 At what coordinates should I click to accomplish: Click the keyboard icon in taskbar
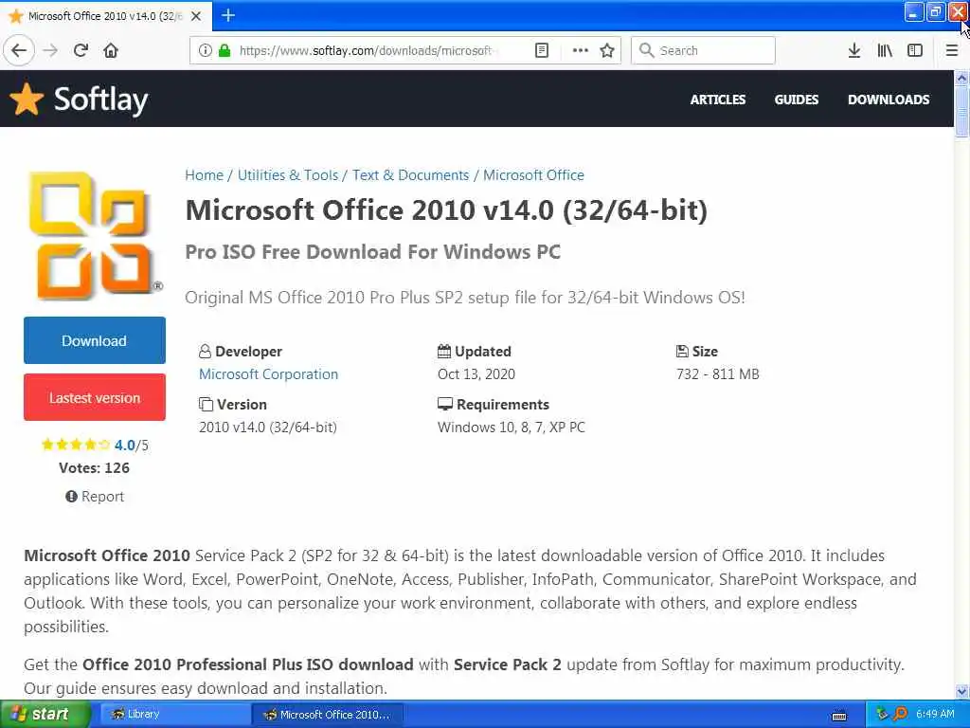pos(839,716)
